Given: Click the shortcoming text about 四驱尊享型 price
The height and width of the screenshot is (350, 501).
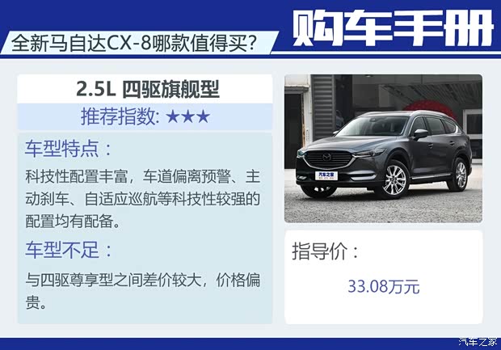Looking at the screenshot, I should pyautogui.click(x=142, y=291).
